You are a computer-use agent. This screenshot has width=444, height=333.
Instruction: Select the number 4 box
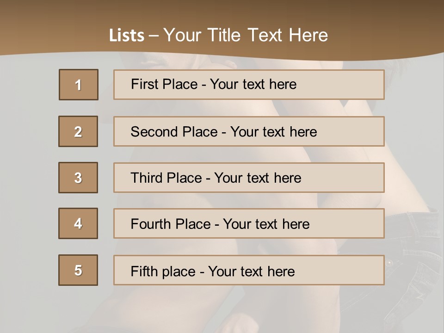tap(78, 223)
